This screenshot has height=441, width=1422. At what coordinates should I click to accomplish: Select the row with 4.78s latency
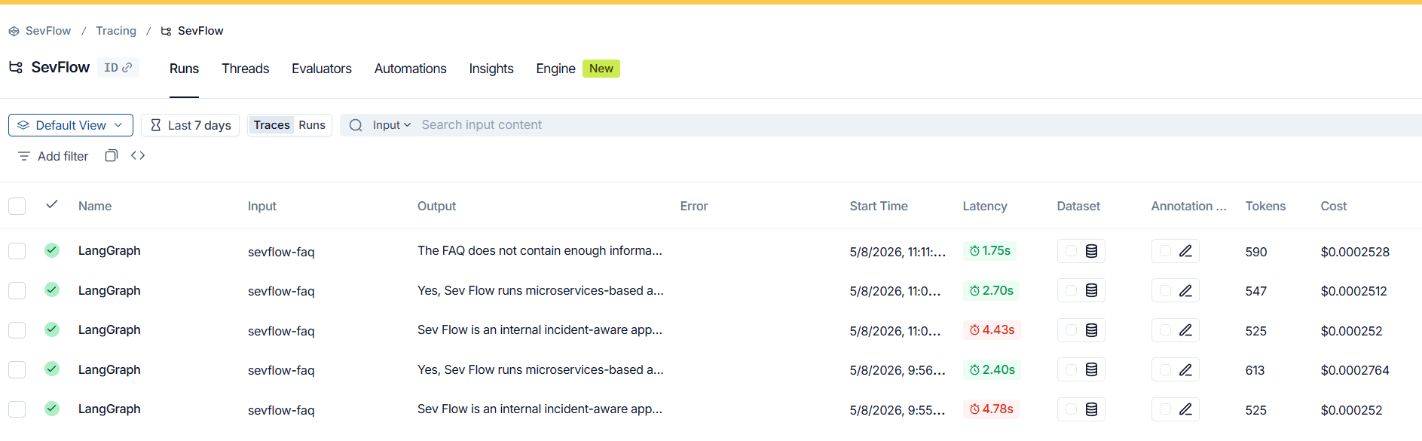17,409
